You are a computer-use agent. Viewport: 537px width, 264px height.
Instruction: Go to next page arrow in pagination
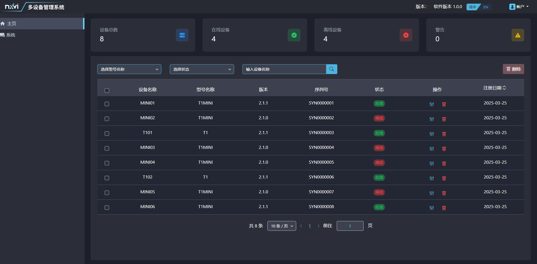point(318,226)
